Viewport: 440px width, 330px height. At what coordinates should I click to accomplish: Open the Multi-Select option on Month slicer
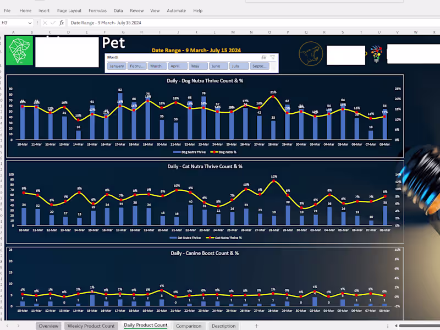263,57
